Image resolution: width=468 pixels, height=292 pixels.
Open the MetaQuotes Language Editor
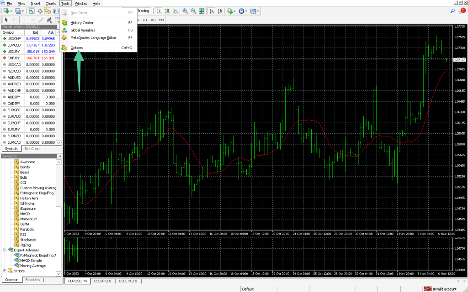[x=93, y=37]
